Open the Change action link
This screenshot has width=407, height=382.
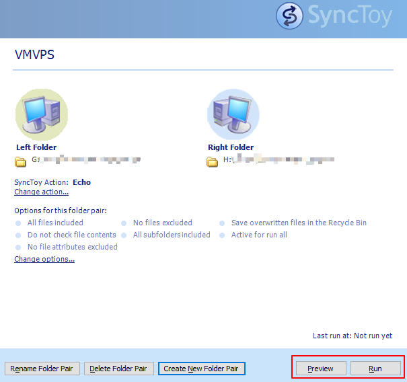(x=41, y=192)
